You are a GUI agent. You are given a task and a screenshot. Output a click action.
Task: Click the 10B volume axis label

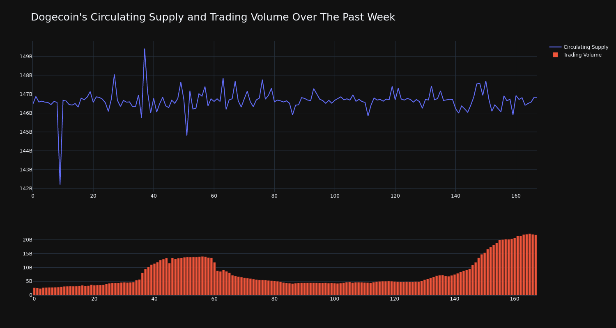(x=28, y=268)
